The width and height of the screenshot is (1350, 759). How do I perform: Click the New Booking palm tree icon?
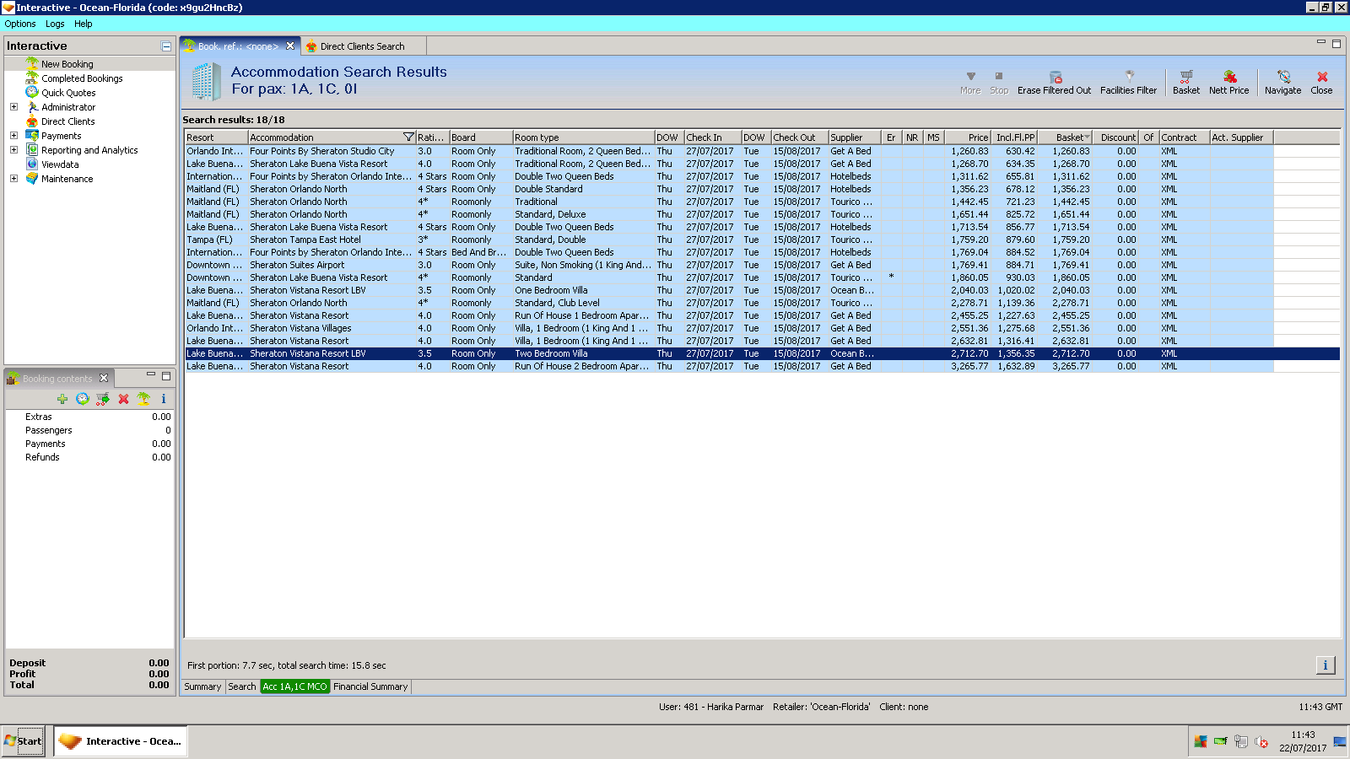click(x=32, y=63)
